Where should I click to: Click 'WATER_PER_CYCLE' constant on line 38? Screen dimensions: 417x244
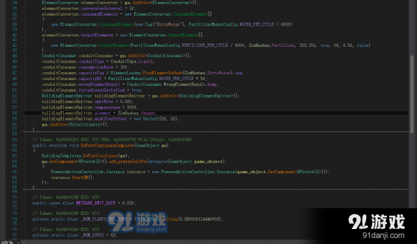tap(257, 25)
